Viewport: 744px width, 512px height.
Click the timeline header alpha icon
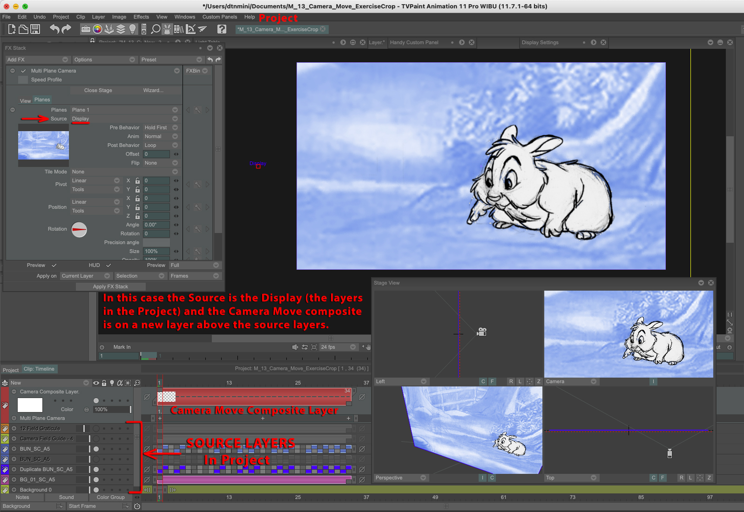click(x=120, y=383)
